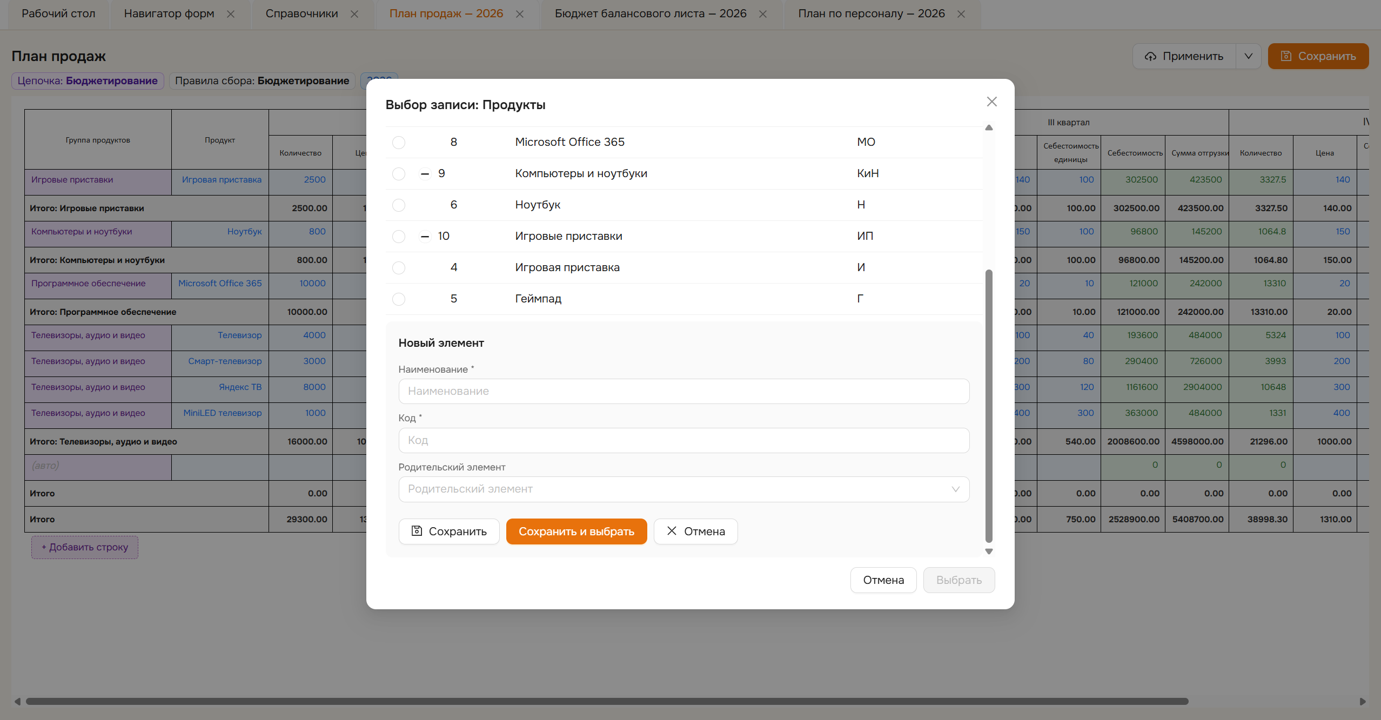Select radio button for Ноутбук
1381x720 pixels.
coord(399,205)
